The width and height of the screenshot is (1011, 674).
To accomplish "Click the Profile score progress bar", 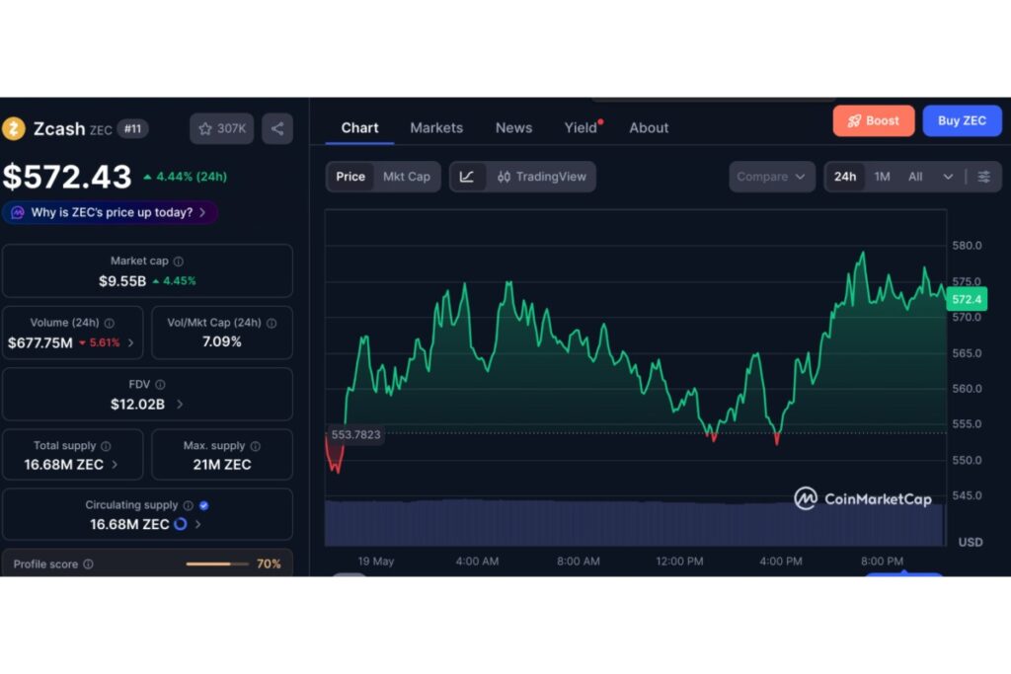I will click(217, 564).
